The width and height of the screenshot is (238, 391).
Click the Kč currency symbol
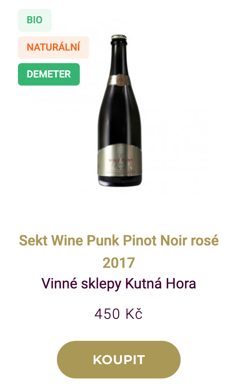(134, 314)
